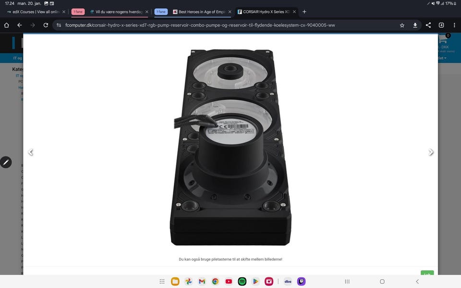The image size is (461, 288).
Task: Reload the page with the refresh icon
Action: [46, 25]
